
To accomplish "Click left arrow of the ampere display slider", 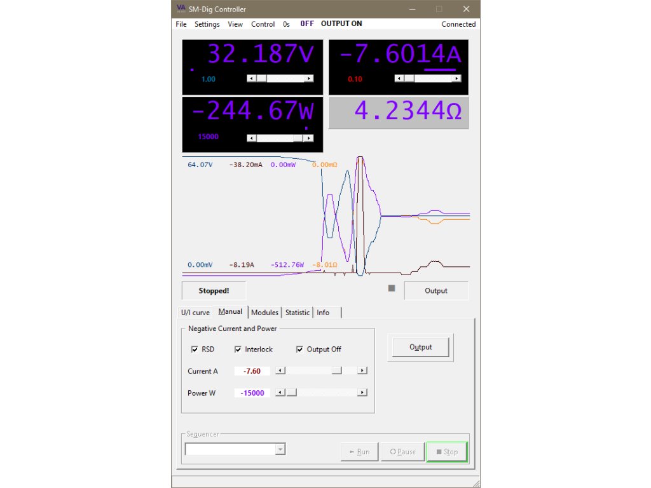I will coord(399,78).
